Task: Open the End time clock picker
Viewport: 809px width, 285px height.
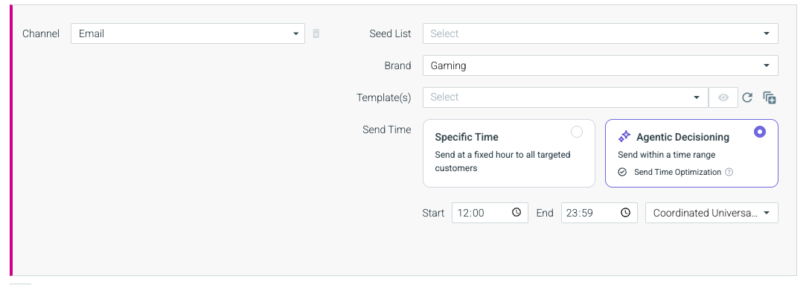Action: pyautogui.click(x=625, y=213)
